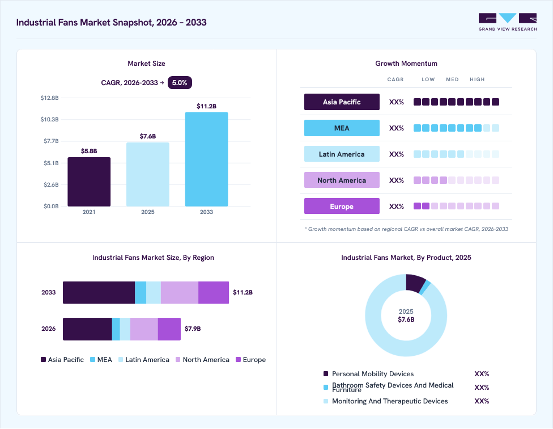Click the Europe XX% CAGR value
553x429 pixels.
[397, 207]
